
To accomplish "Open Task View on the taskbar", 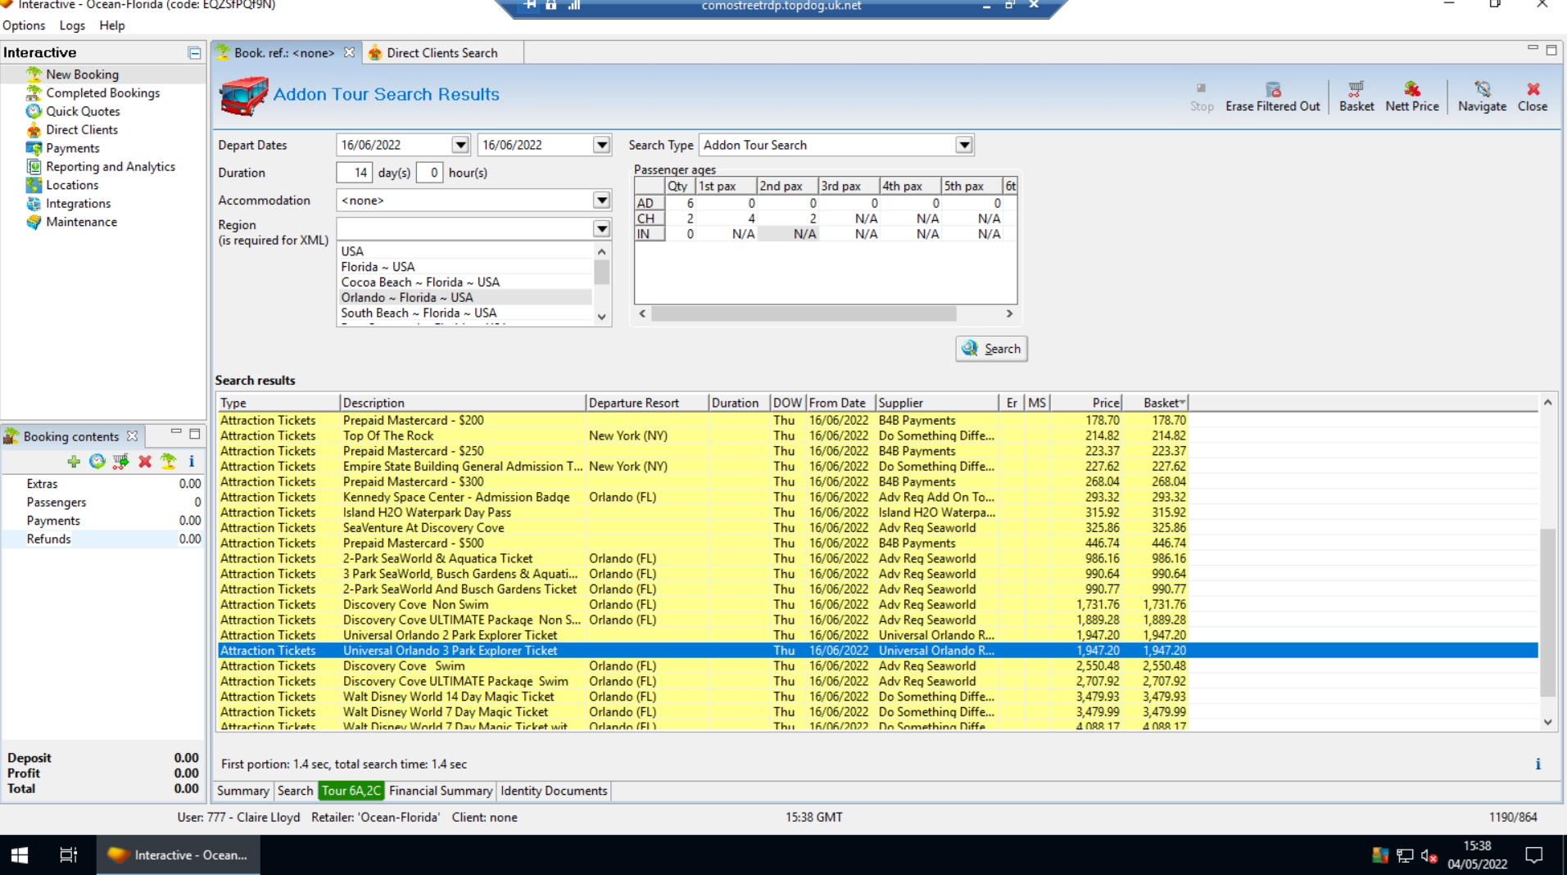I will pyautogui.click(x=69, y=855).
